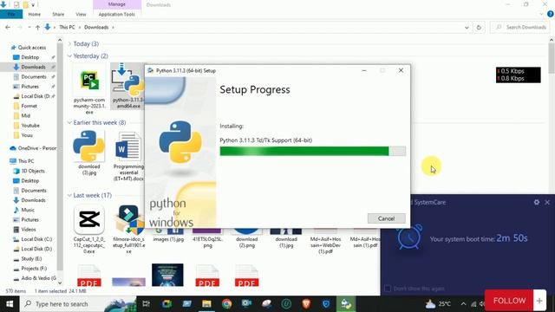Go back in Explorer navigation
Viewport: 555px width, 312px height.
[x=8, y=27]
